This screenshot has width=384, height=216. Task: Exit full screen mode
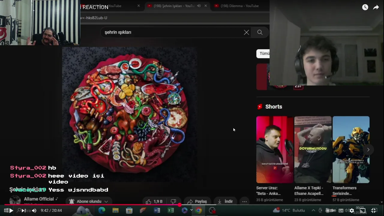point(374,211)
